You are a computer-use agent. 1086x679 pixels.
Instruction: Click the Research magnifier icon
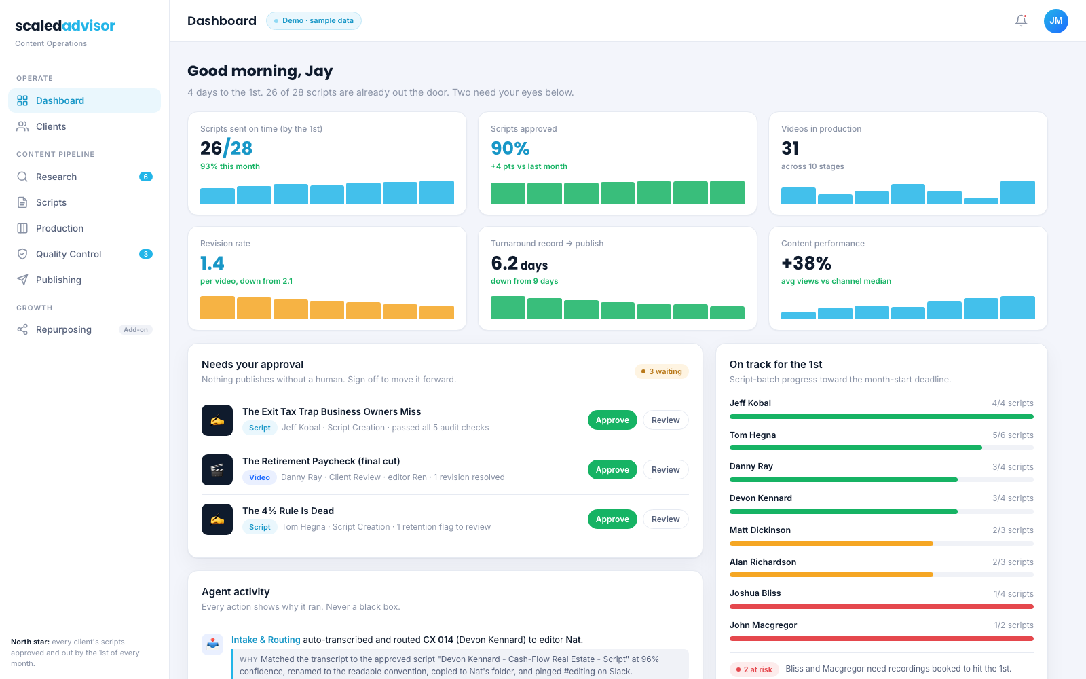(x=22, y=177)
